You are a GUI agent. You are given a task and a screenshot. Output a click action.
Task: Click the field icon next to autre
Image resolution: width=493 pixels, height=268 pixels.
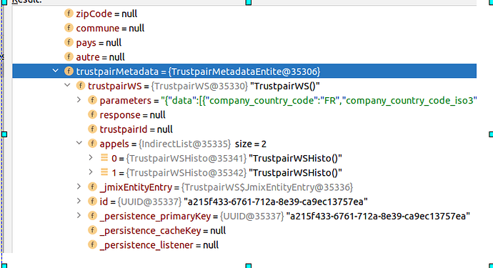[x=69, y=57]
